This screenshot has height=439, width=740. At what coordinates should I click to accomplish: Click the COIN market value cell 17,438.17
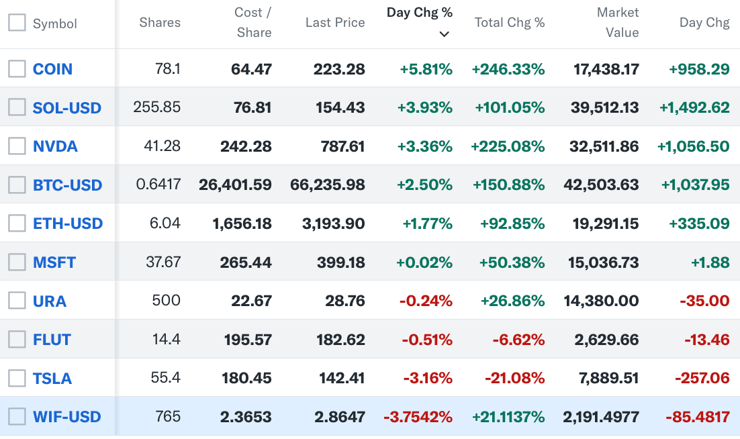pyautogui.click(x=606, y=68)
